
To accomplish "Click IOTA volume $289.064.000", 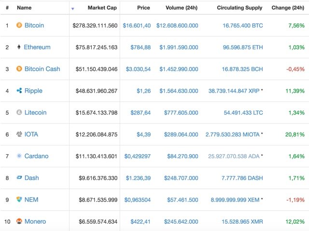I will pos(181,135).
